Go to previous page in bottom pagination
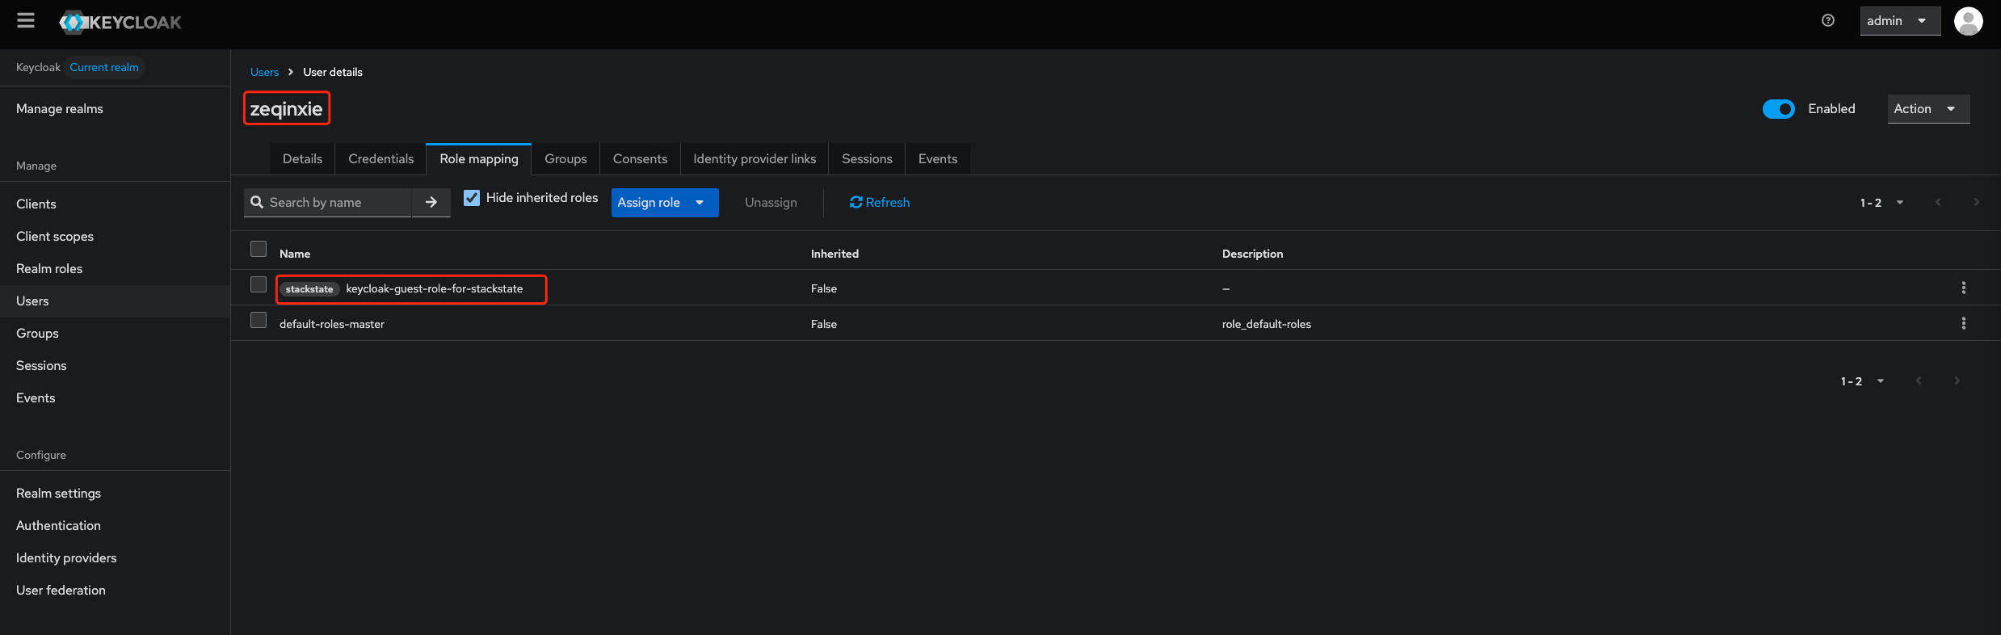This screenshot has width=2001, height=635. click(1919, 381)
